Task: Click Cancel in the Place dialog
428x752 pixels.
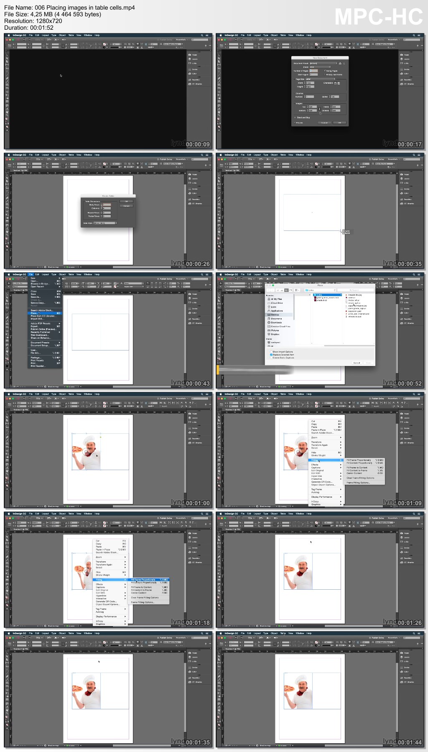Action: pos(357,363)
